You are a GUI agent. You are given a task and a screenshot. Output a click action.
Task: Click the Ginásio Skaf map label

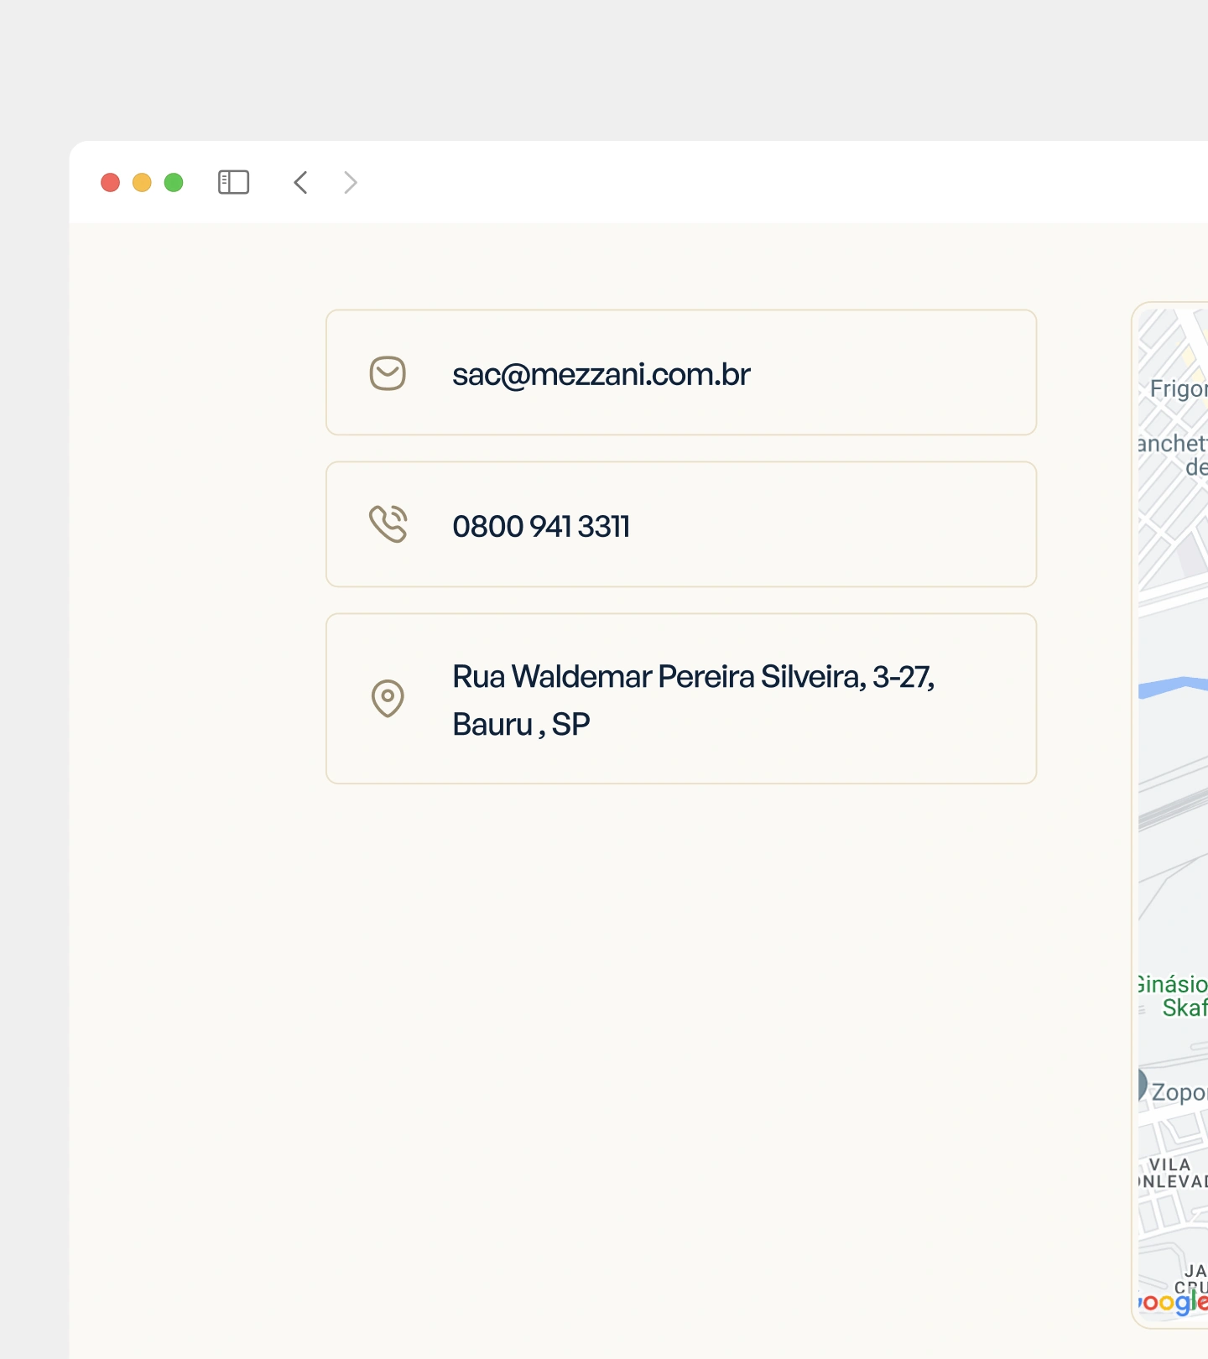tap(1174, 995)
